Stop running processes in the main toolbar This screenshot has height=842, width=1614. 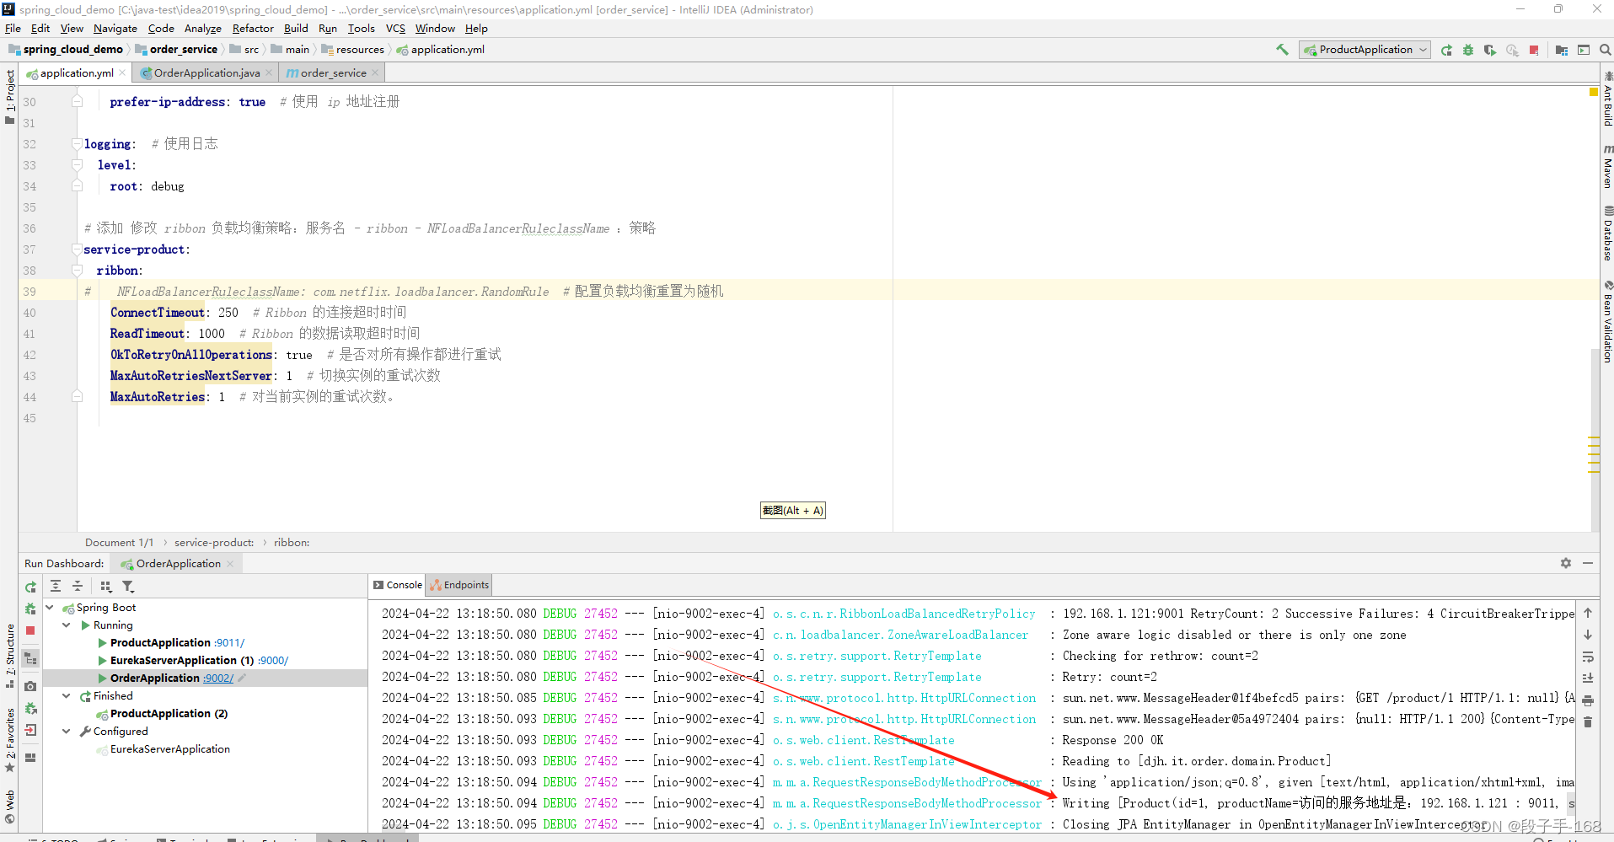pos(1534,50)
